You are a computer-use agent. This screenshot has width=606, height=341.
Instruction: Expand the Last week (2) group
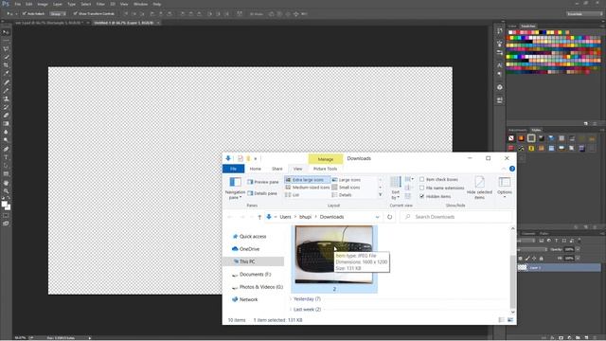pyautogui.click(x=291, y=310)
